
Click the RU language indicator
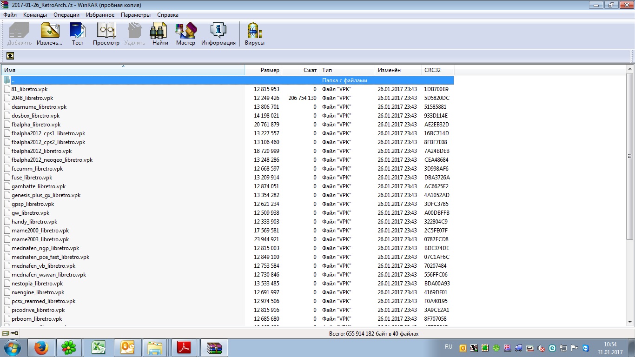449,347
